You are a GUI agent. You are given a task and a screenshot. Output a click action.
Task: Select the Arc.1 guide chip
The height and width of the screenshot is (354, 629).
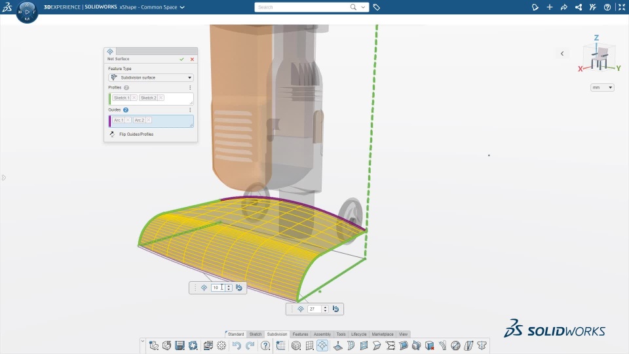[119, 120]
